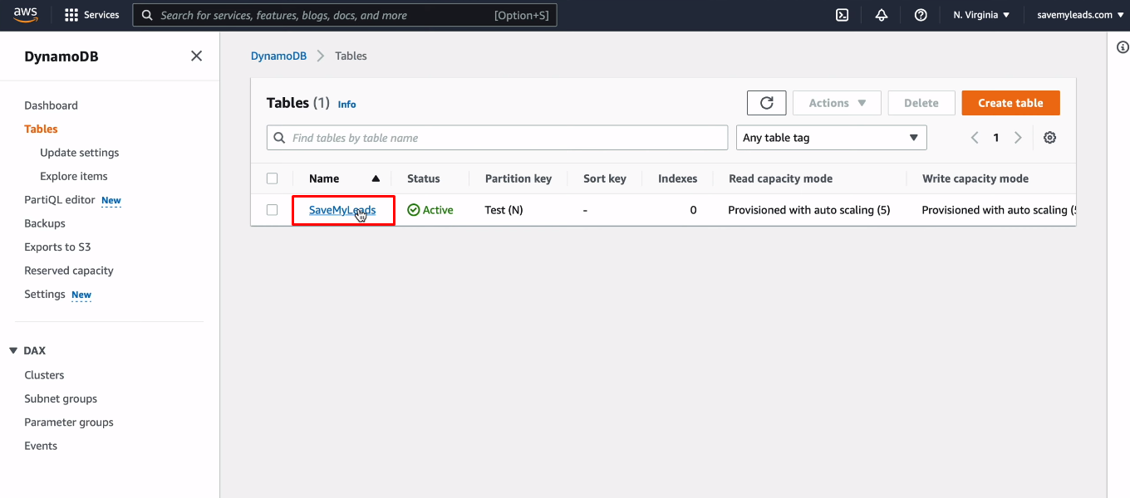This screenshot has height=498, width=1130.
Task: Click page number 1 in pagination
Action: tap(996, 138)
